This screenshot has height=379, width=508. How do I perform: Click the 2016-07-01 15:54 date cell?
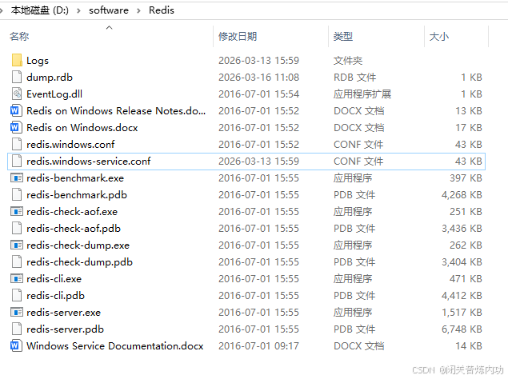[259, 94]
